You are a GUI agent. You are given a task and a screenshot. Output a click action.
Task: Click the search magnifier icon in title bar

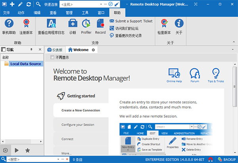tap(38, 4)
